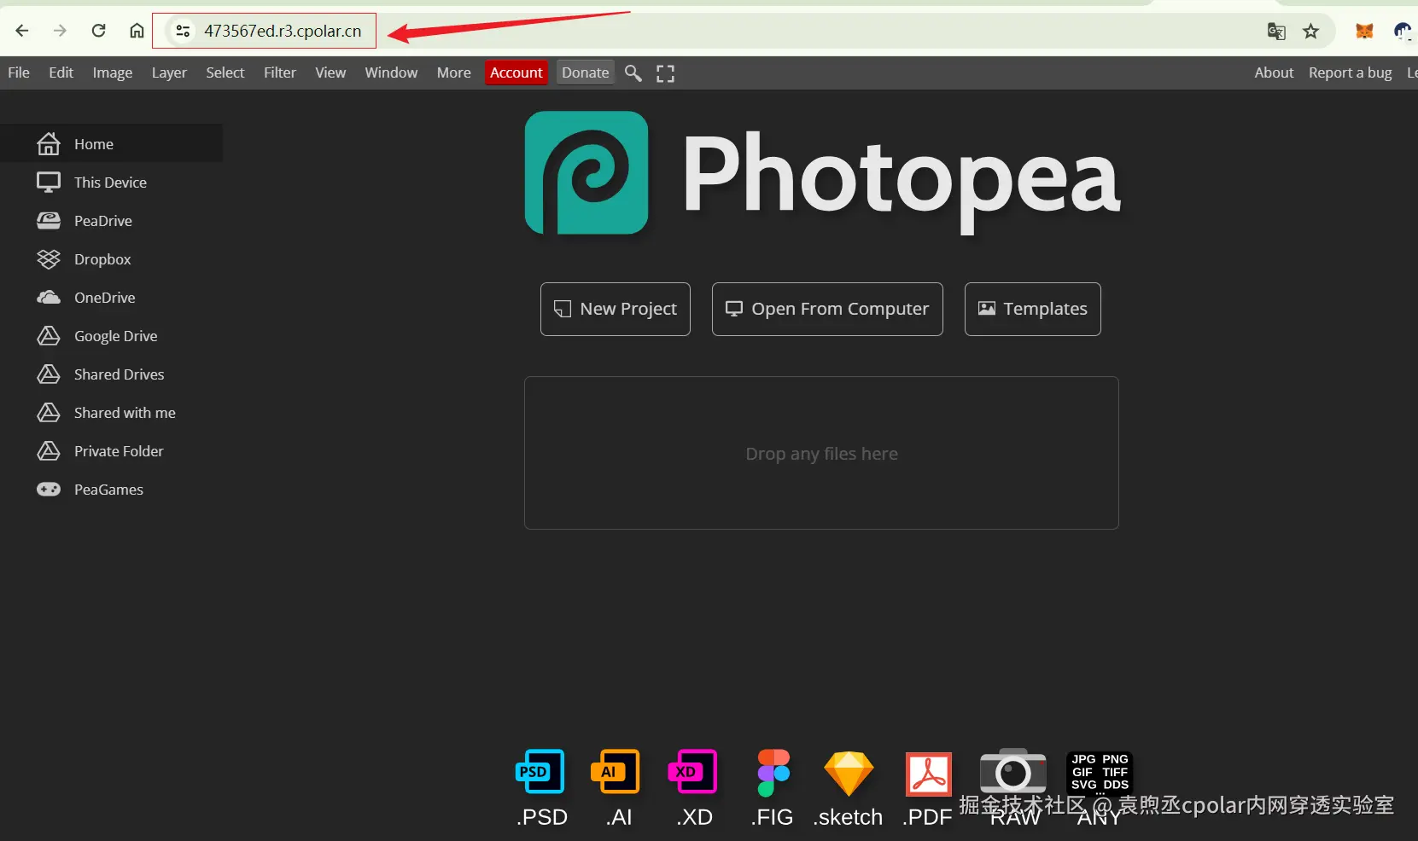Open the translate page icon
Image resolution: width=1418 pixels, height=841 pixels.
pyautogui.click(x=1276, y=32)
